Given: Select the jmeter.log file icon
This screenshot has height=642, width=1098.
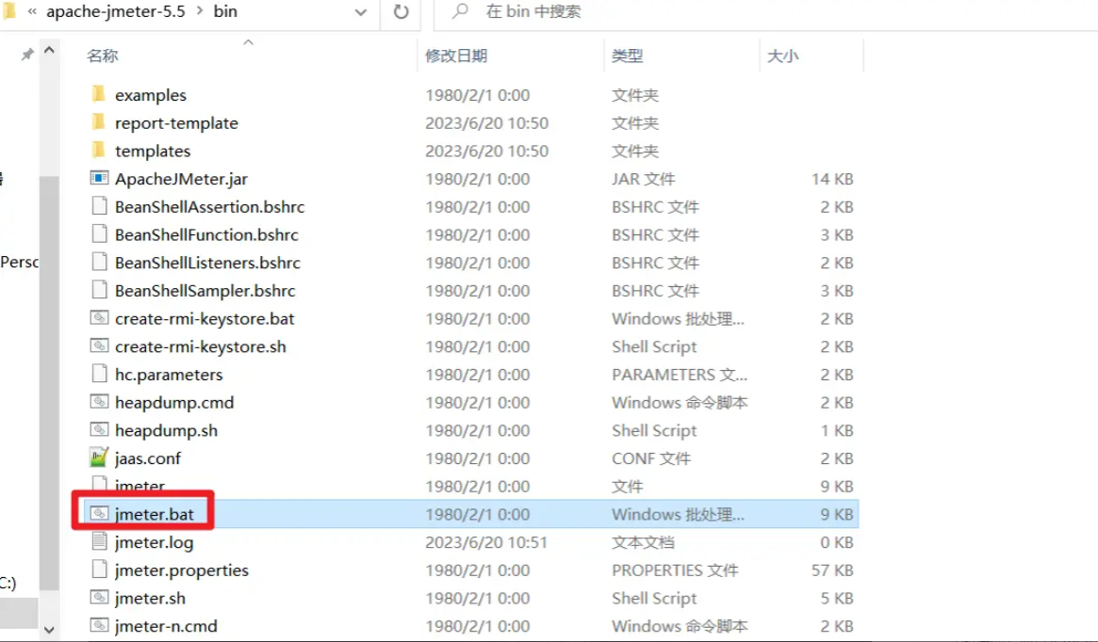Looking at the screenshot, I should (100, 542).
